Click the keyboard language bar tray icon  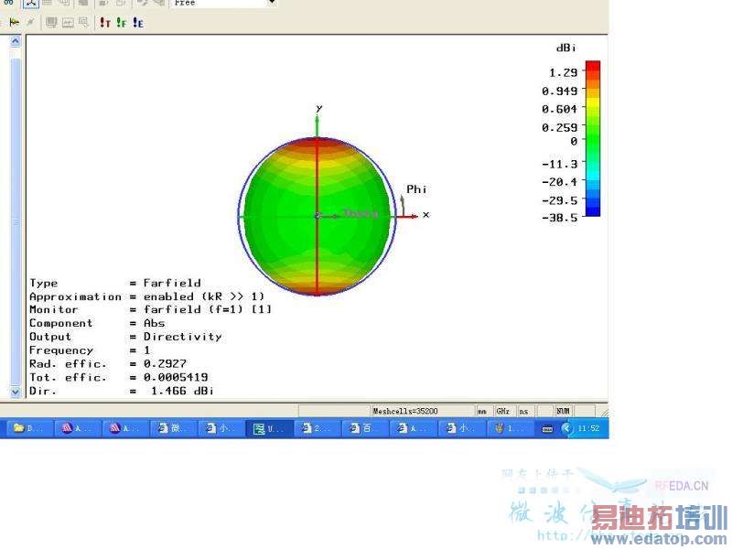[547, 428]
